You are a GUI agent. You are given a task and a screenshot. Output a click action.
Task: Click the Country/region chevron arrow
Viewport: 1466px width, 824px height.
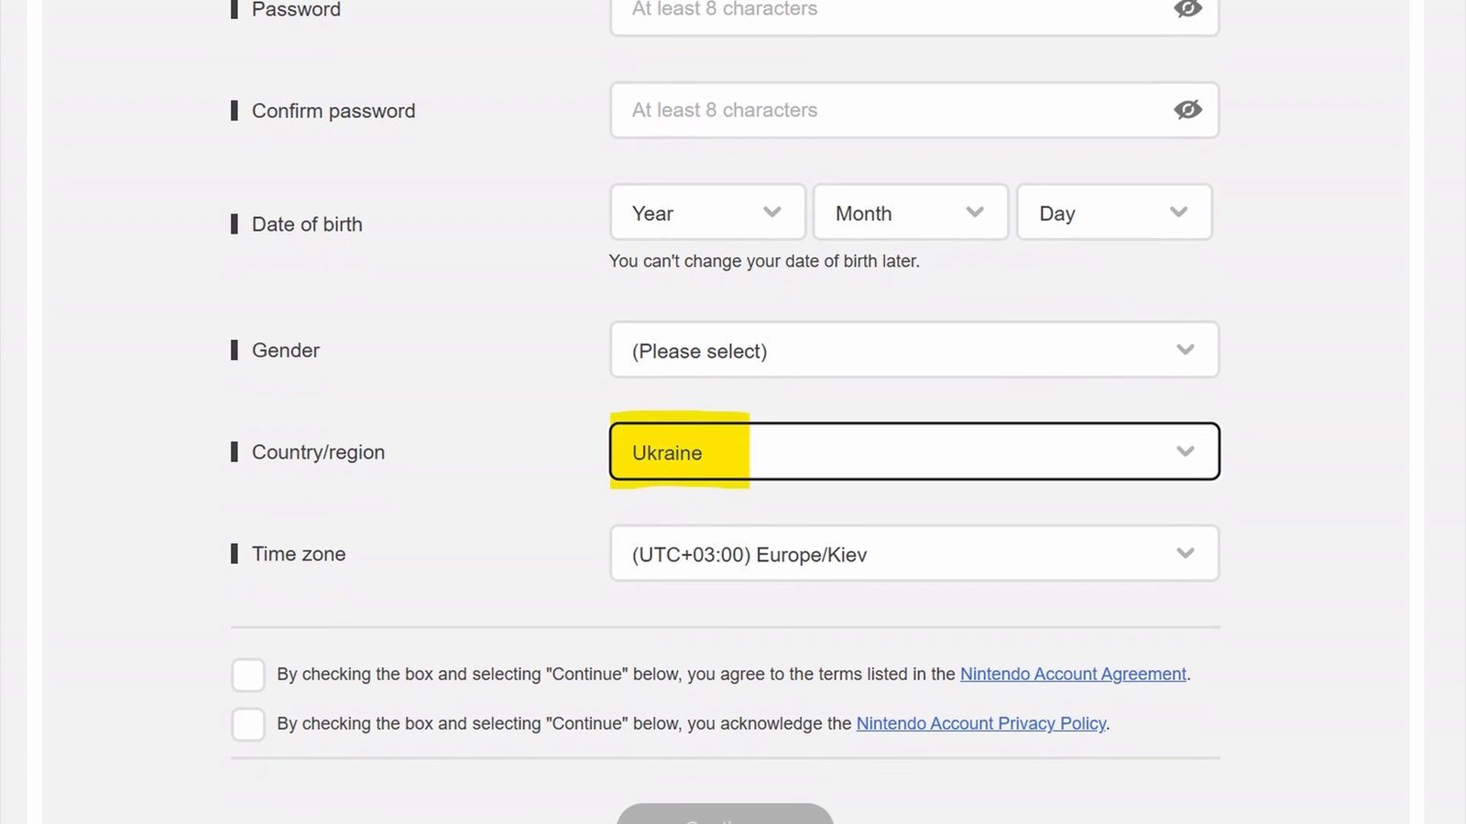pos(1186,451)
